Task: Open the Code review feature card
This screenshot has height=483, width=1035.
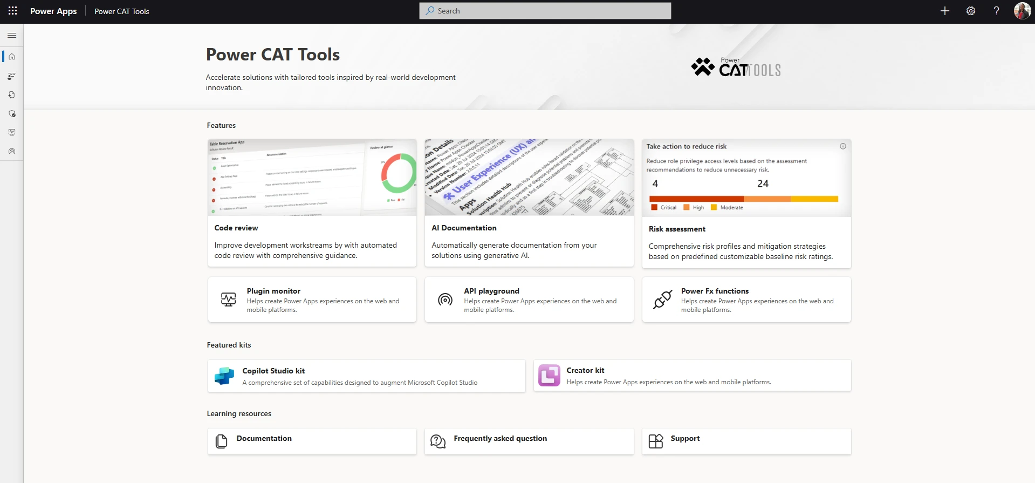Action: pyautogui.click(x=312, y=203)
